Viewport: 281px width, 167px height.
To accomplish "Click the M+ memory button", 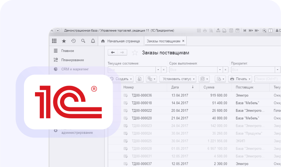I will coord(251,31).
